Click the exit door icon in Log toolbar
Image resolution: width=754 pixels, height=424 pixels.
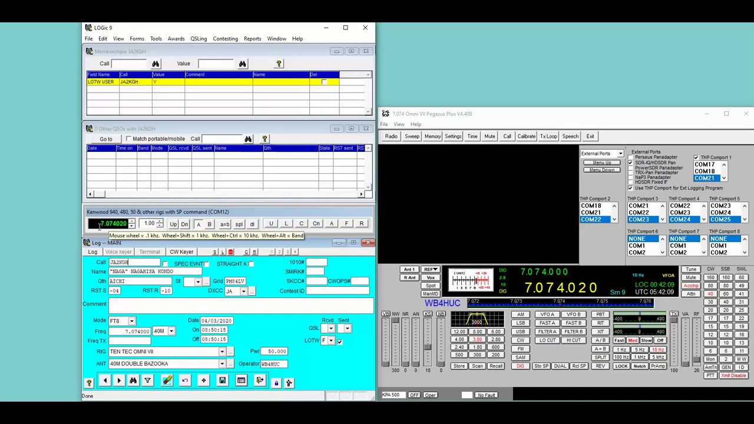[x=260, y=381]
